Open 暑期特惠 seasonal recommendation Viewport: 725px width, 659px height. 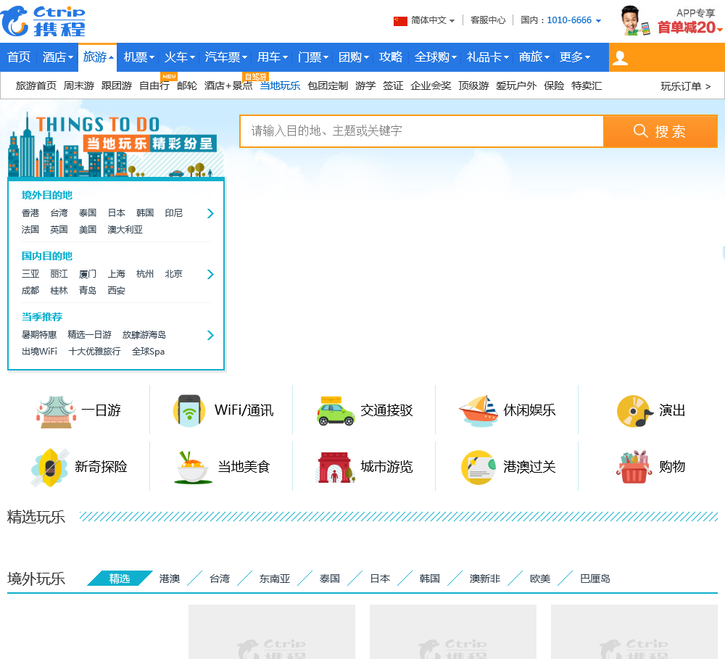39,335
